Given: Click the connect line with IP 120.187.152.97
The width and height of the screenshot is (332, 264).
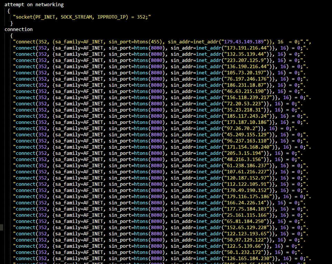Looking at the screenshot, I should [161, 178].
